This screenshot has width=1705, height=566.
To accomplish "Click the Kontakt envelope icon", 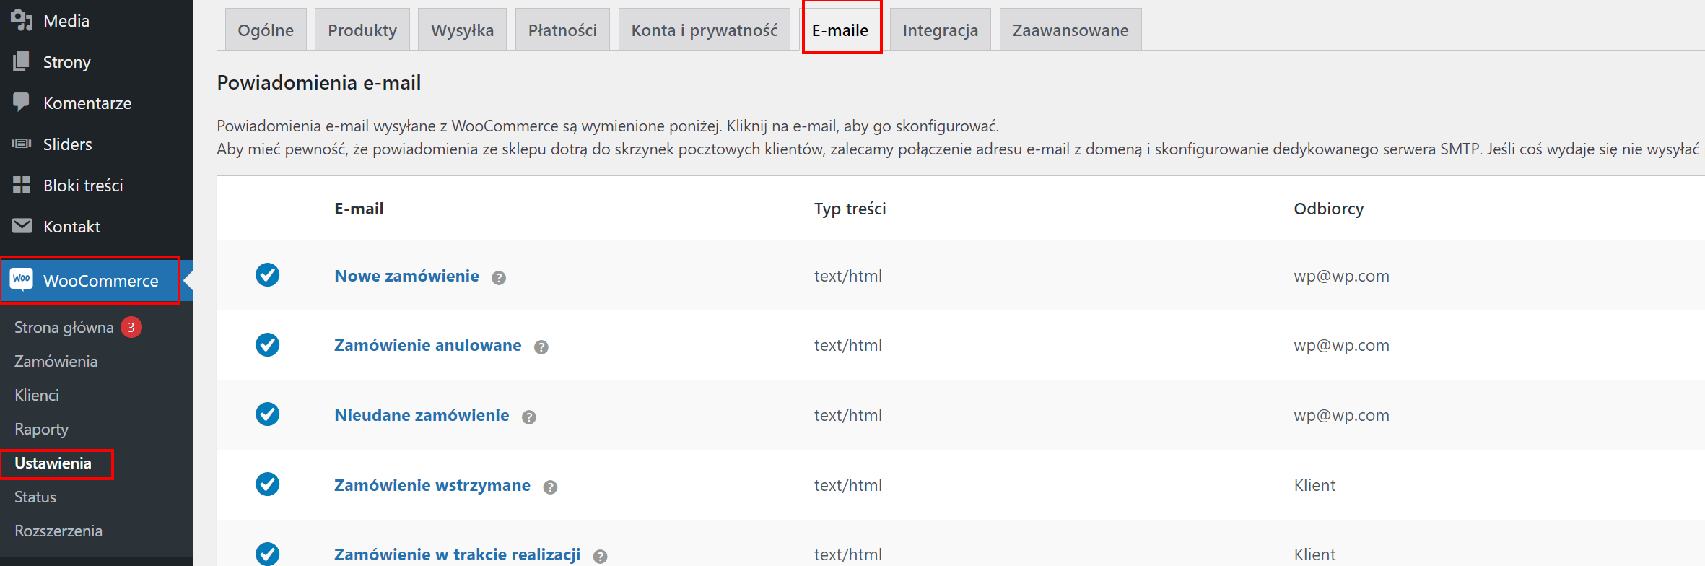I will (x=22, y=226).
